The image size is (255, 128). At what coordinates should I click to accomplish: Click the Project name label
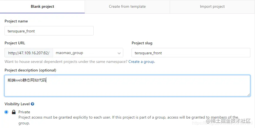point(16,21)
